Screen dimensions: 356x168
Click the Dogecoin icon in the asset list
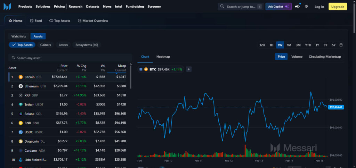click(21, 141)
